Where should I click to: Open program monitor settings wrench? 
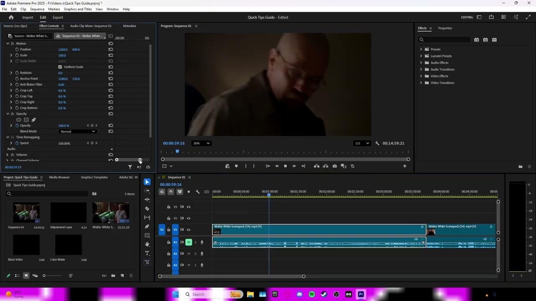[x=377, y=143]
